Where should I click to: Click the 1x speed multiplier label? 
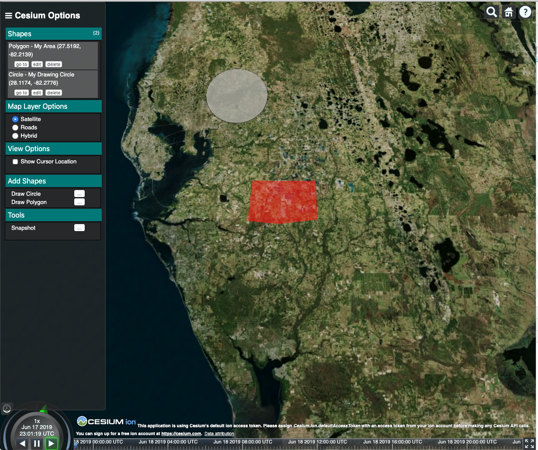[x=37, y=421]
